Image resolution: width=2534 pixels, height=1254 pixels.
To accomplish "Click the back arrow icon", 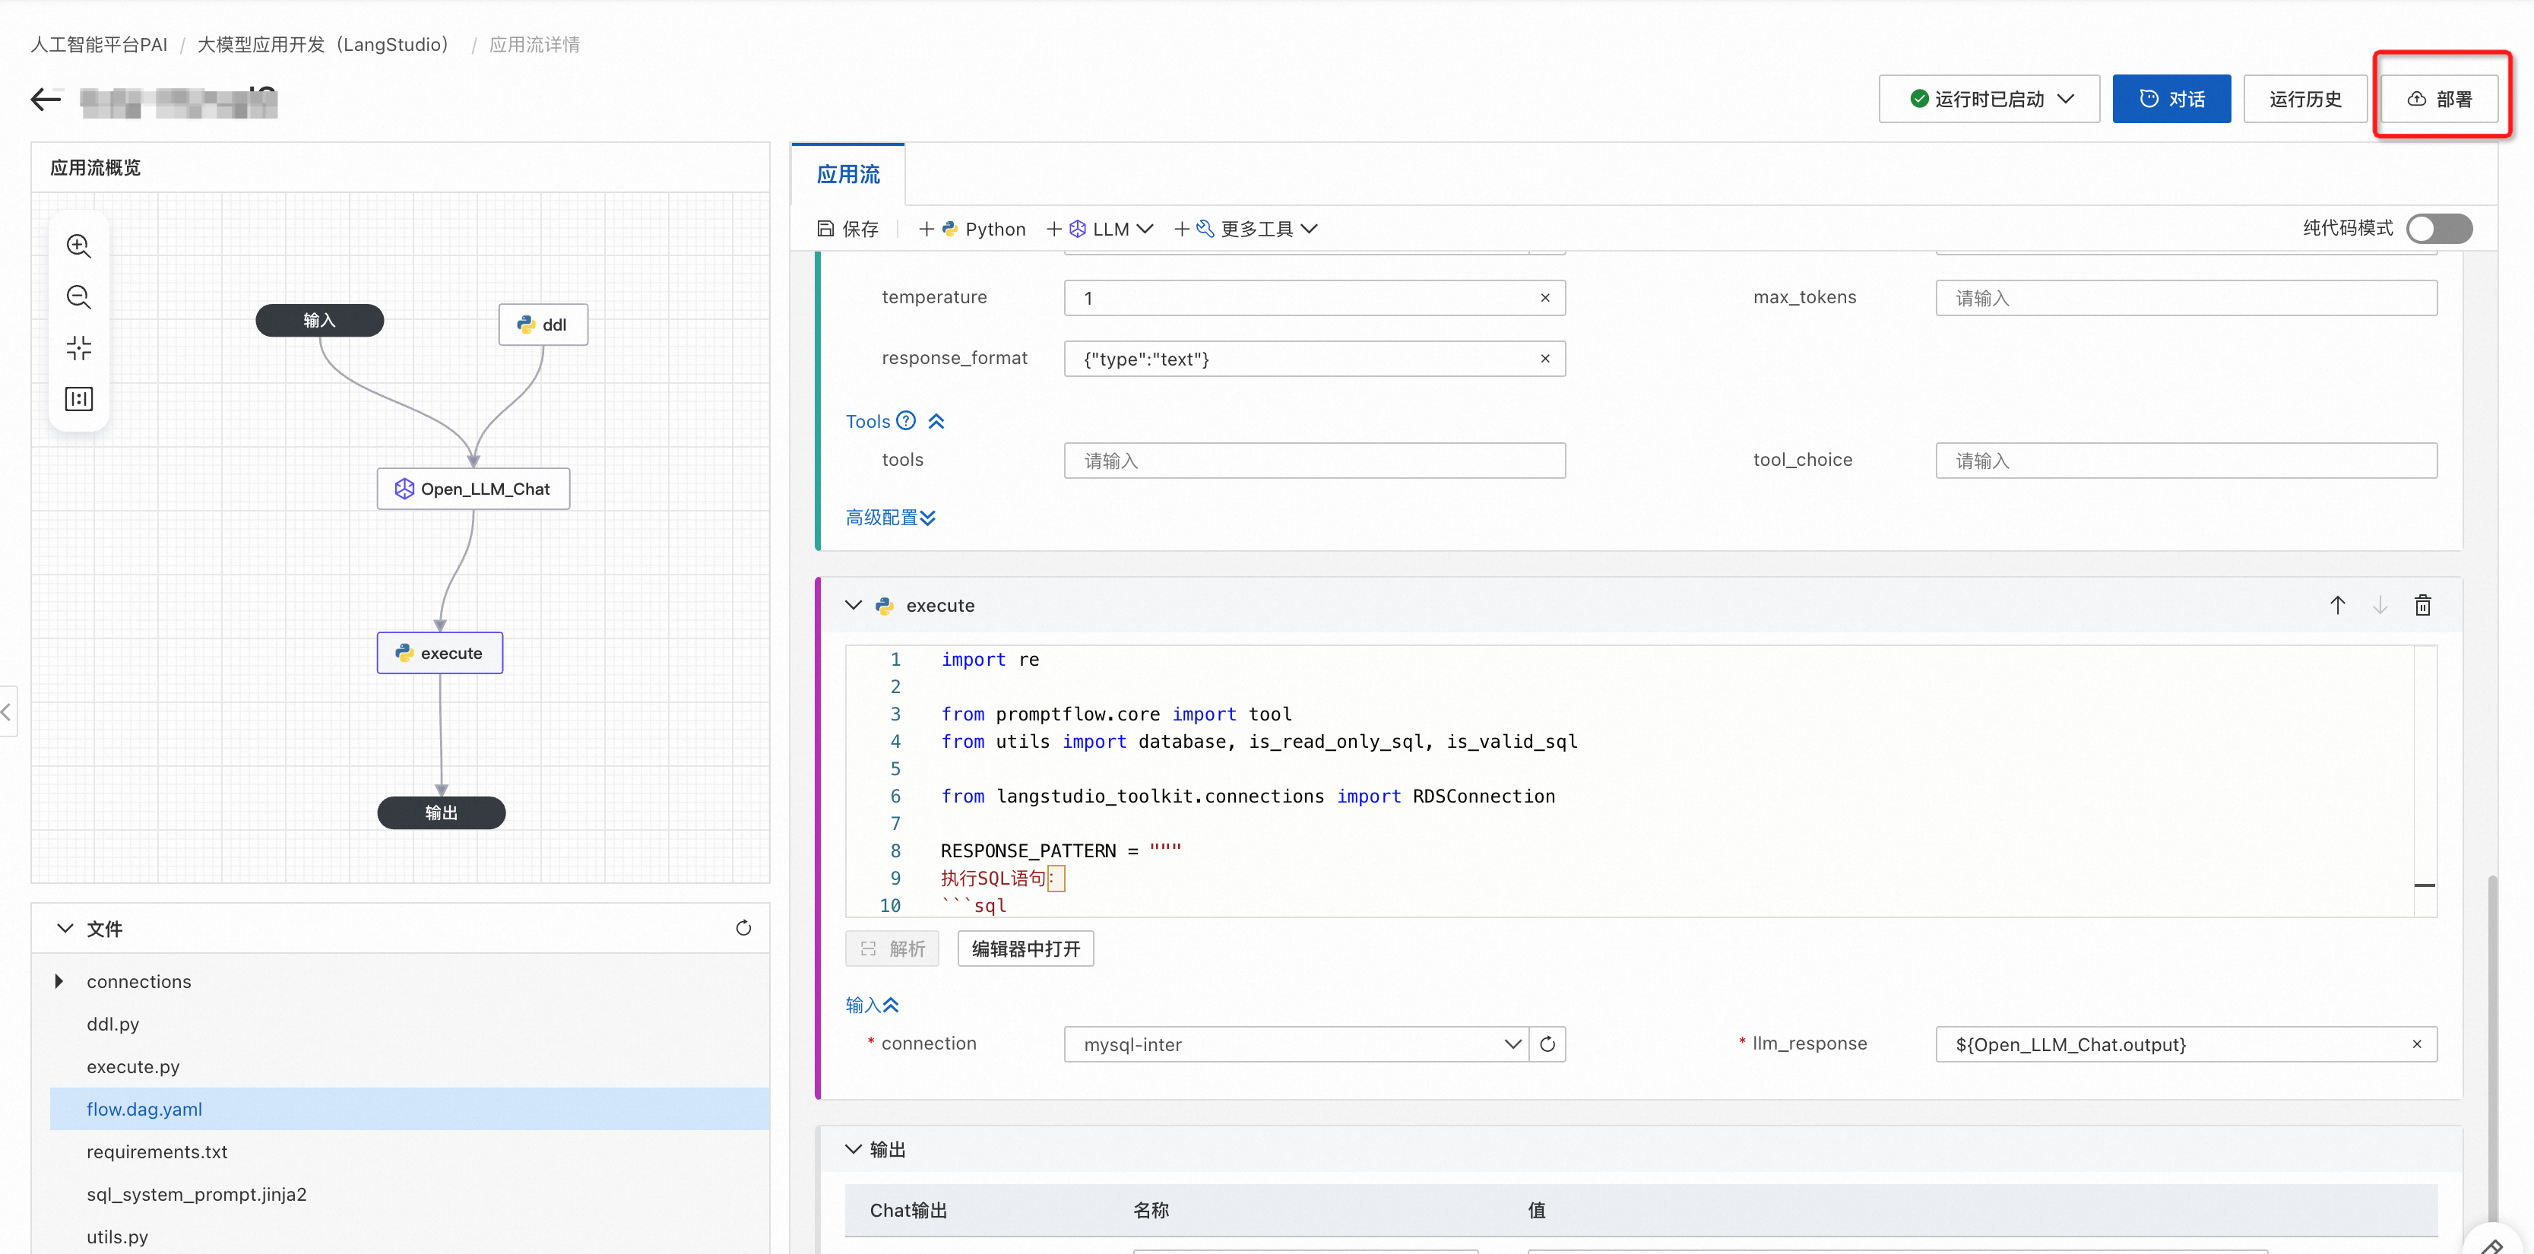I will pos(46,100).
